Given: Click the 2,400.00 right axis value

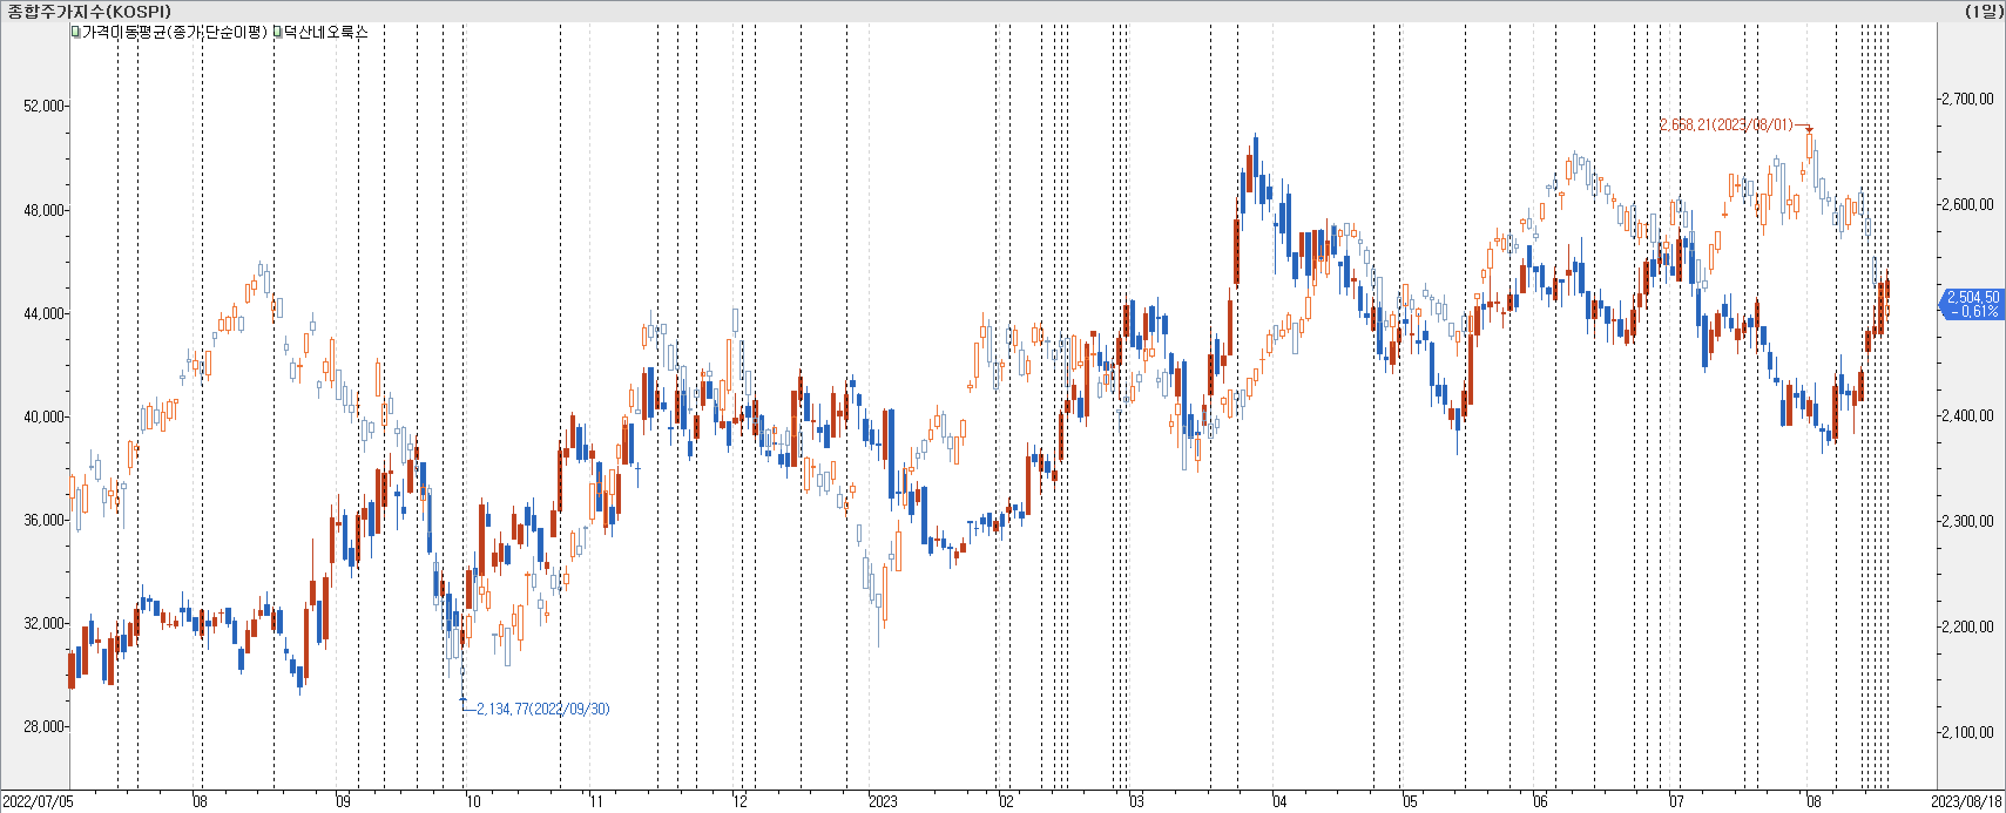Looking at the screenshot, I should pos(1967,415).
